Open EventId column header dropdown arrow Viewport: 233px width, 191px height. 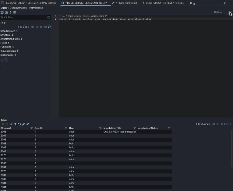click(x=66, y=128)
